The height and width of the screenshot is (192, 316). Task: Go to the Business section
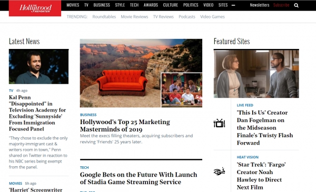[102, 5]
